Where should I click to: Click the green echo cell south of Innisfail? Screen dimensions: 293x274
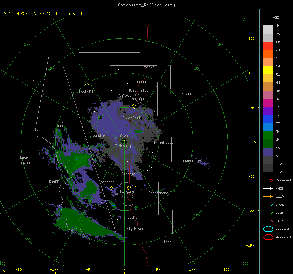138,131
